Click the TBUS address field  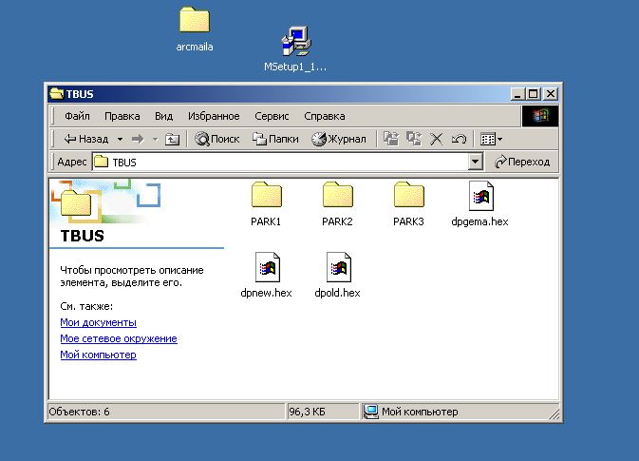tap(280, 162)
